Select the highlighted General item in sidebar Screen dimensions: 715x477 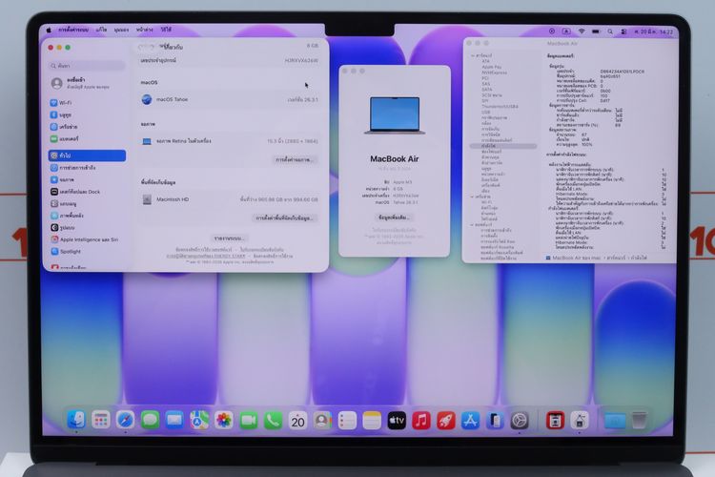(87, 156)
